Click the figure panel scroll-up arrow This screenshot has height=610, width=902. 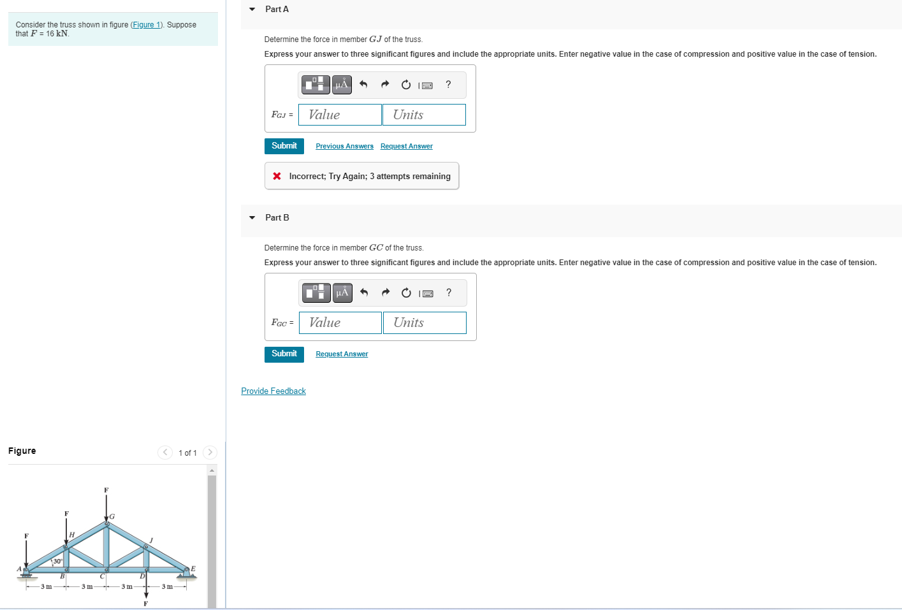tap(212, 470)
